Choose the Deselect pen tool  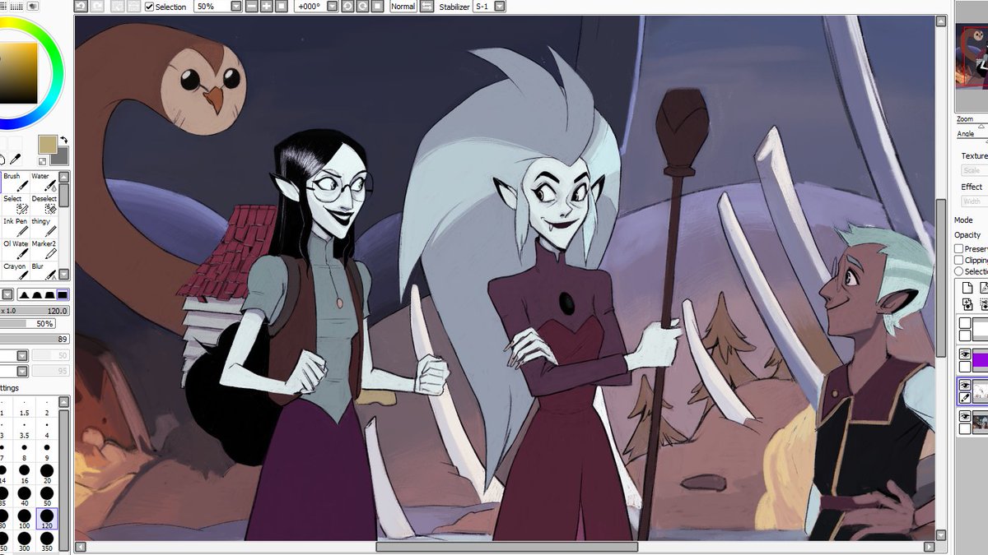pos(44,204)
